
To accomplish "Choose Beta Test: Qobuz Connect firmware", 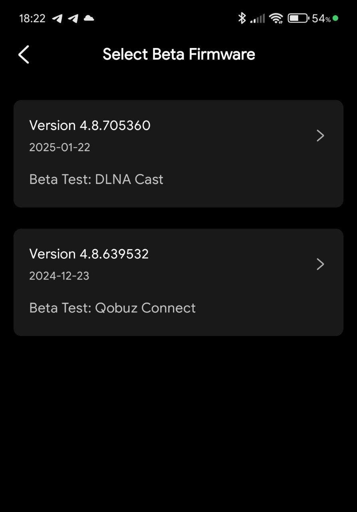I will pos(113,308).
